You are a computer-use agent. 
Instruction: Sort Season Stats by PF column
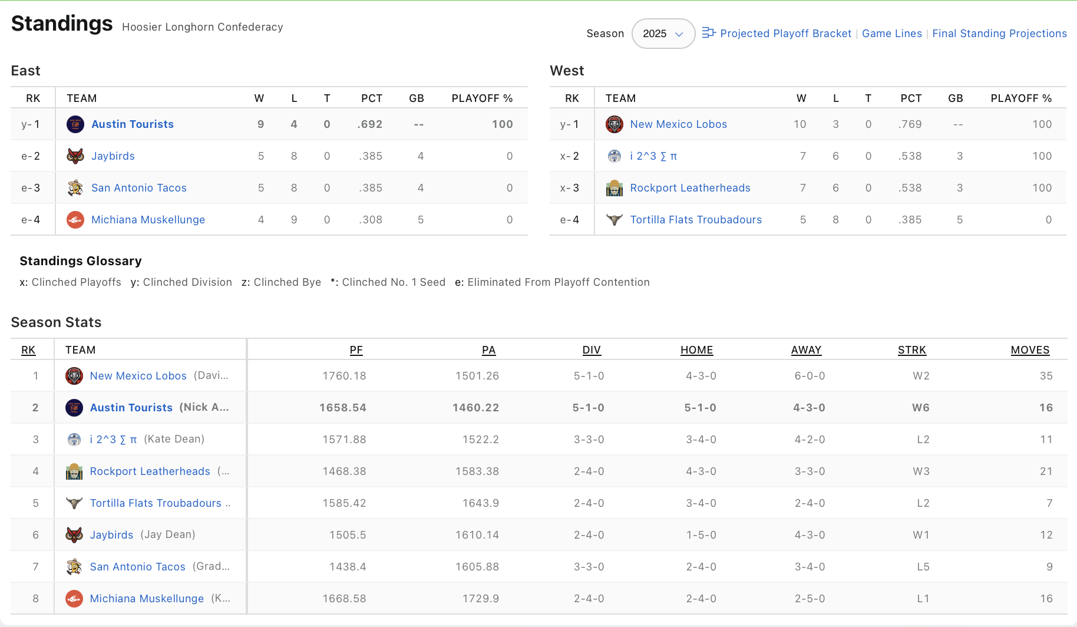[x=356, y=350]
